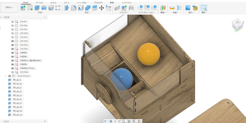The width and height of the screenshot is (246, 123).
Task: Click the New Component icon in アセンブリ group
Action: pyautogui.click(x=124, y=8)
